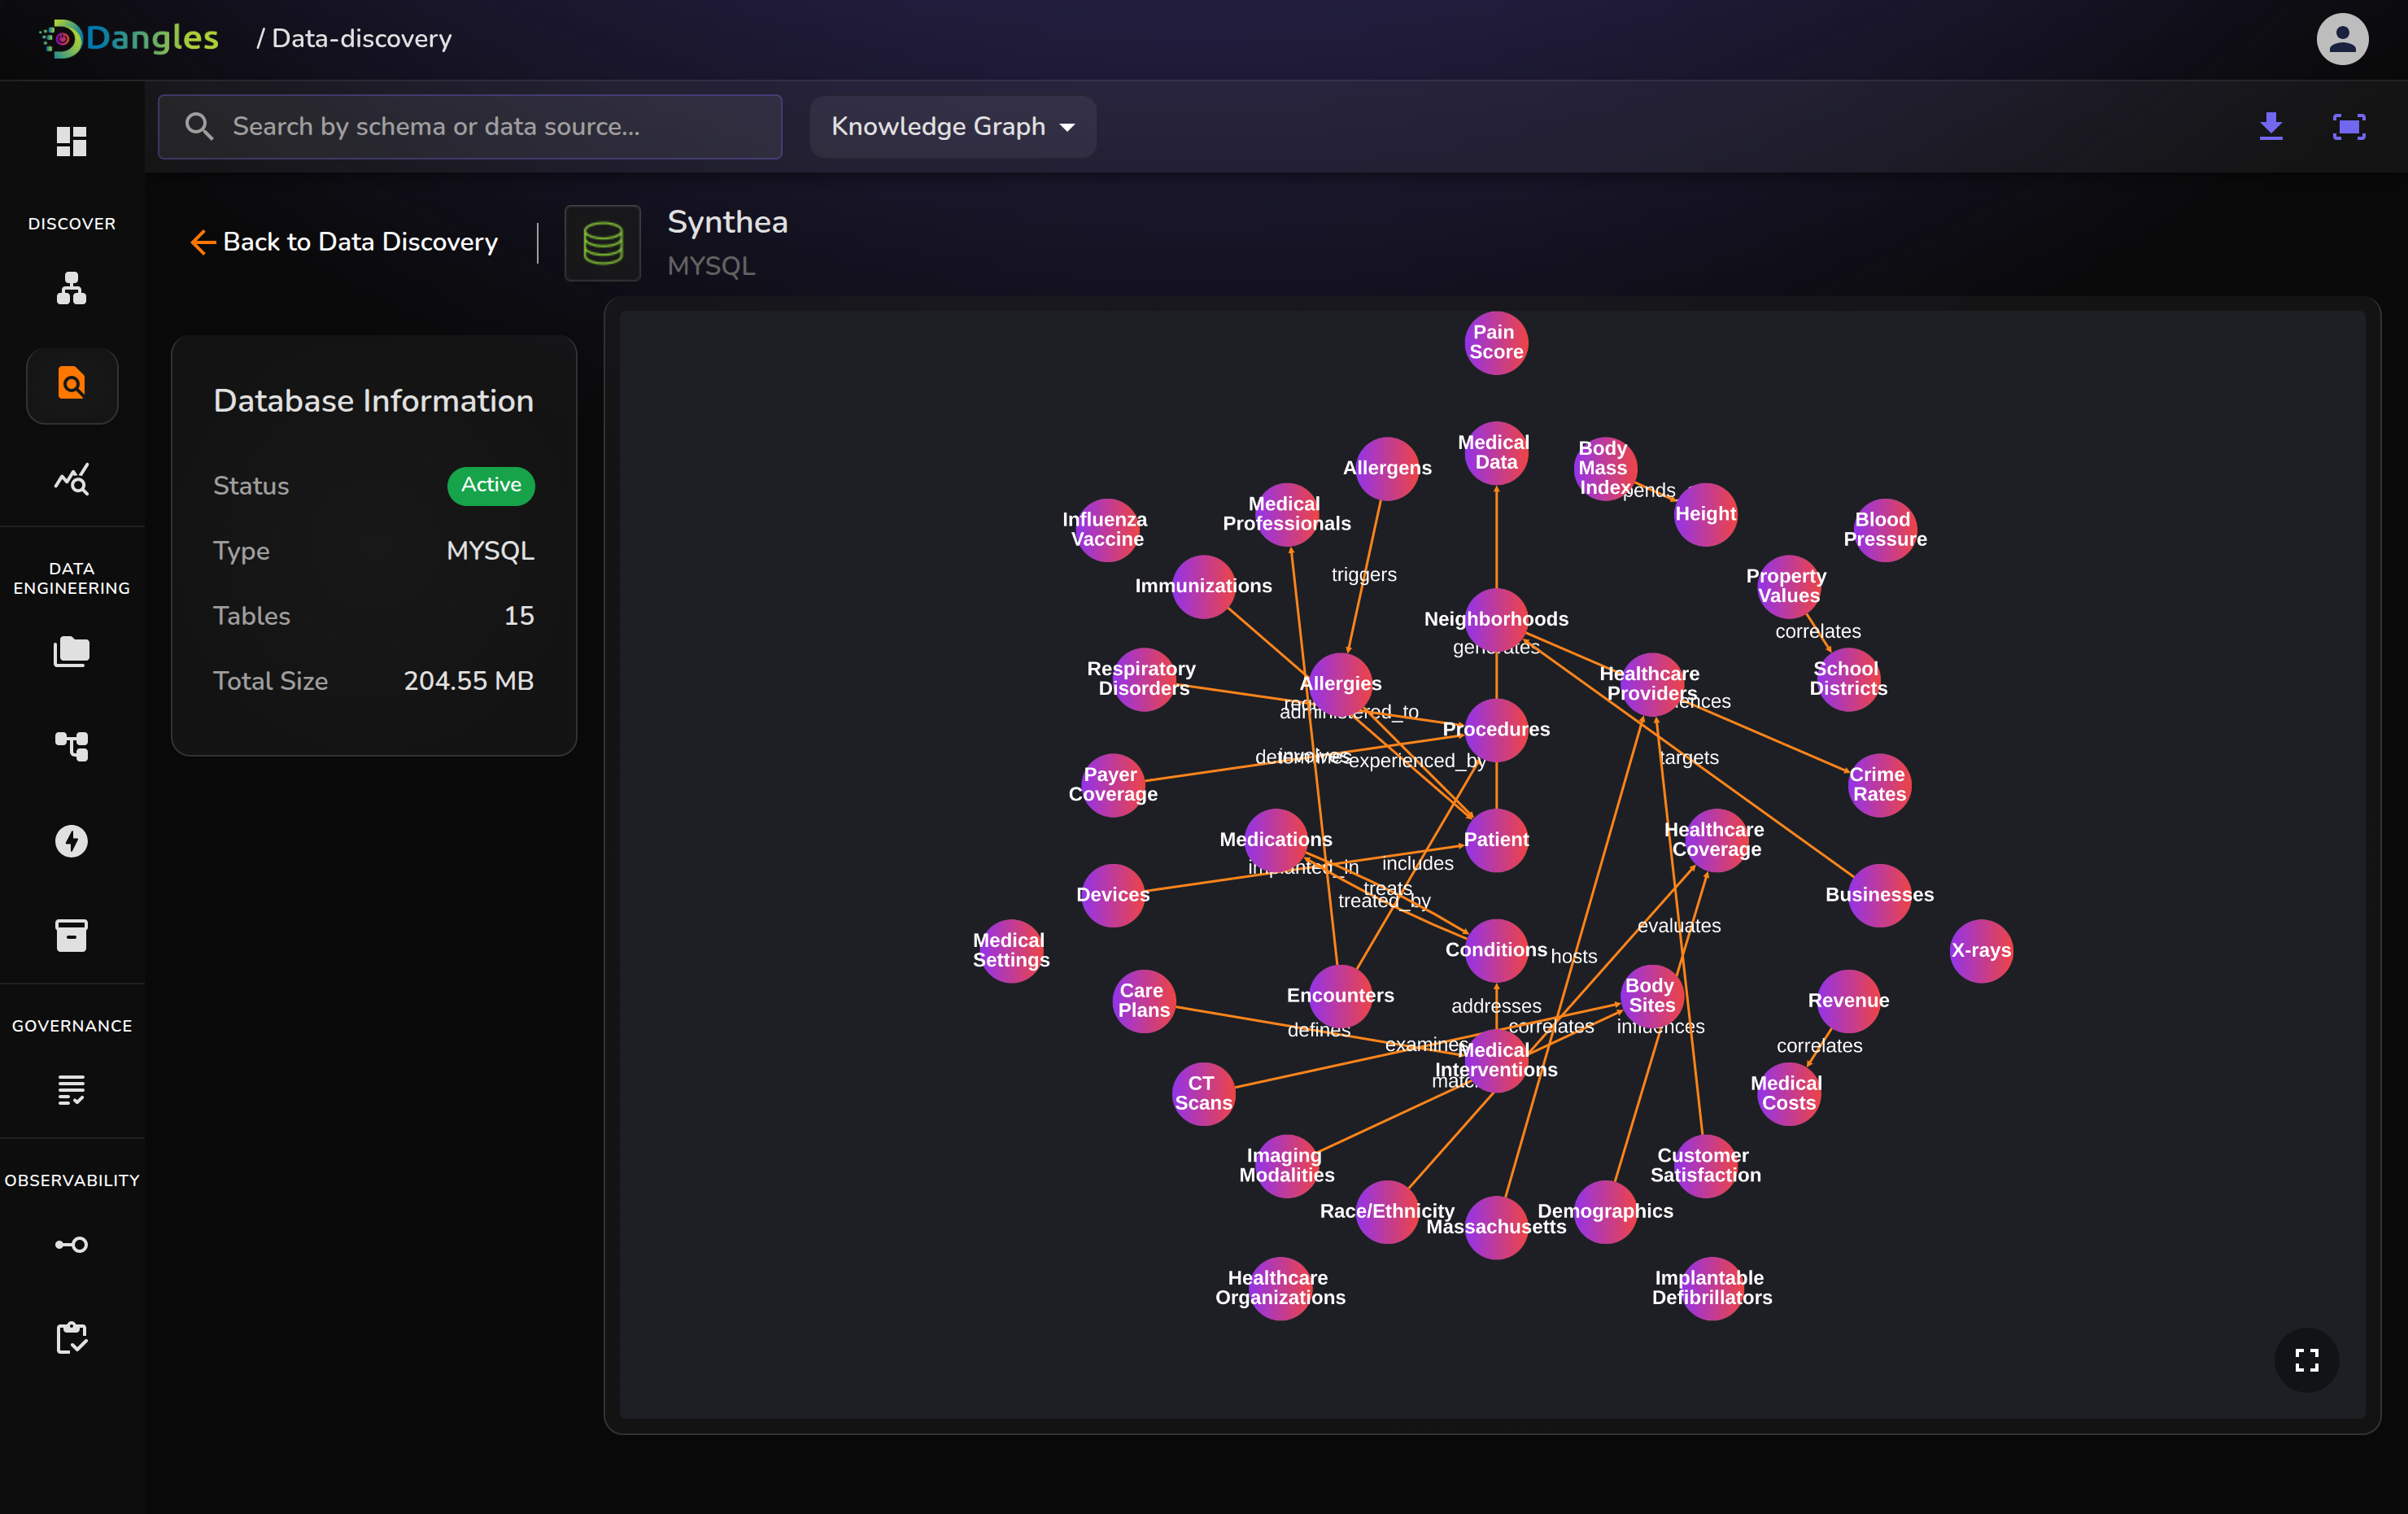Screen dimensions: 2408x1514
Task: Click the access key icon under Observability
Action: (71, 1244)
